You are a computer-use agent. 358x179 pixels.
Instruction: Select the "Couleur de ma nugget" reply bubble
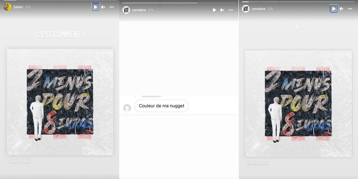pyautogui.click(x=161, y=106)
